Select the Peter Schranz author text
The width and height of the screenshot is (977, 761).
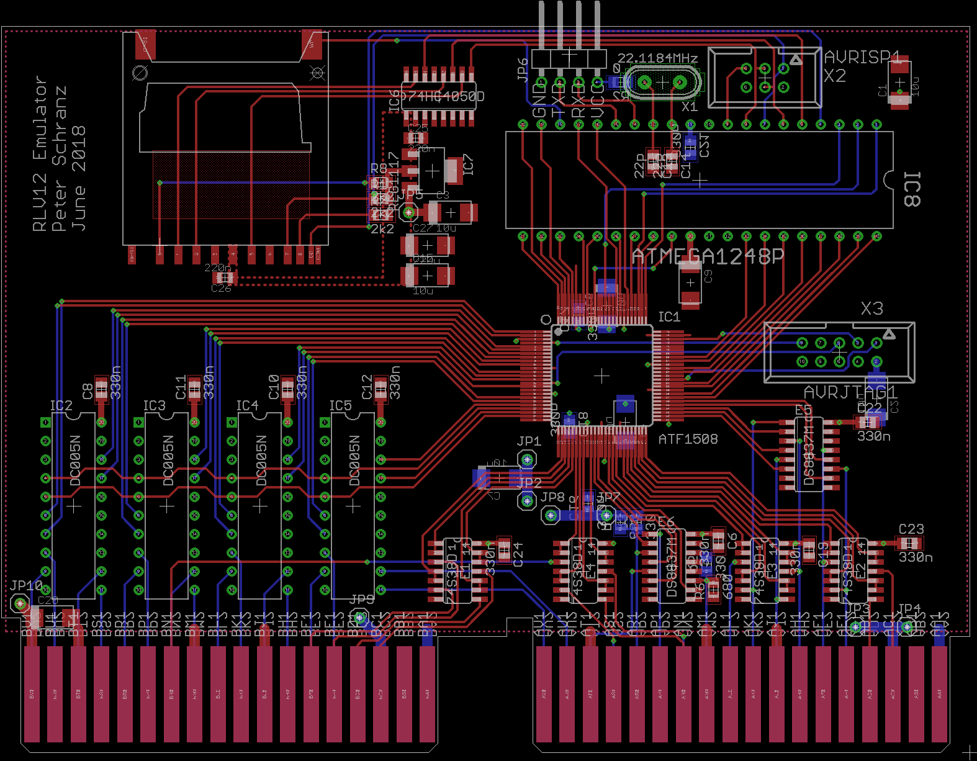(59, 159)
